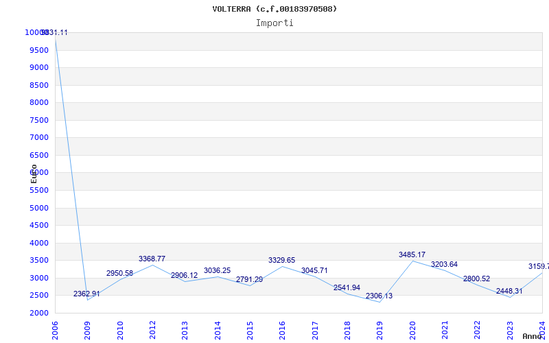The width and height of the screenshot is (549, 343).
Task: Click the 3329.65 data label
Action: point(282,261)
